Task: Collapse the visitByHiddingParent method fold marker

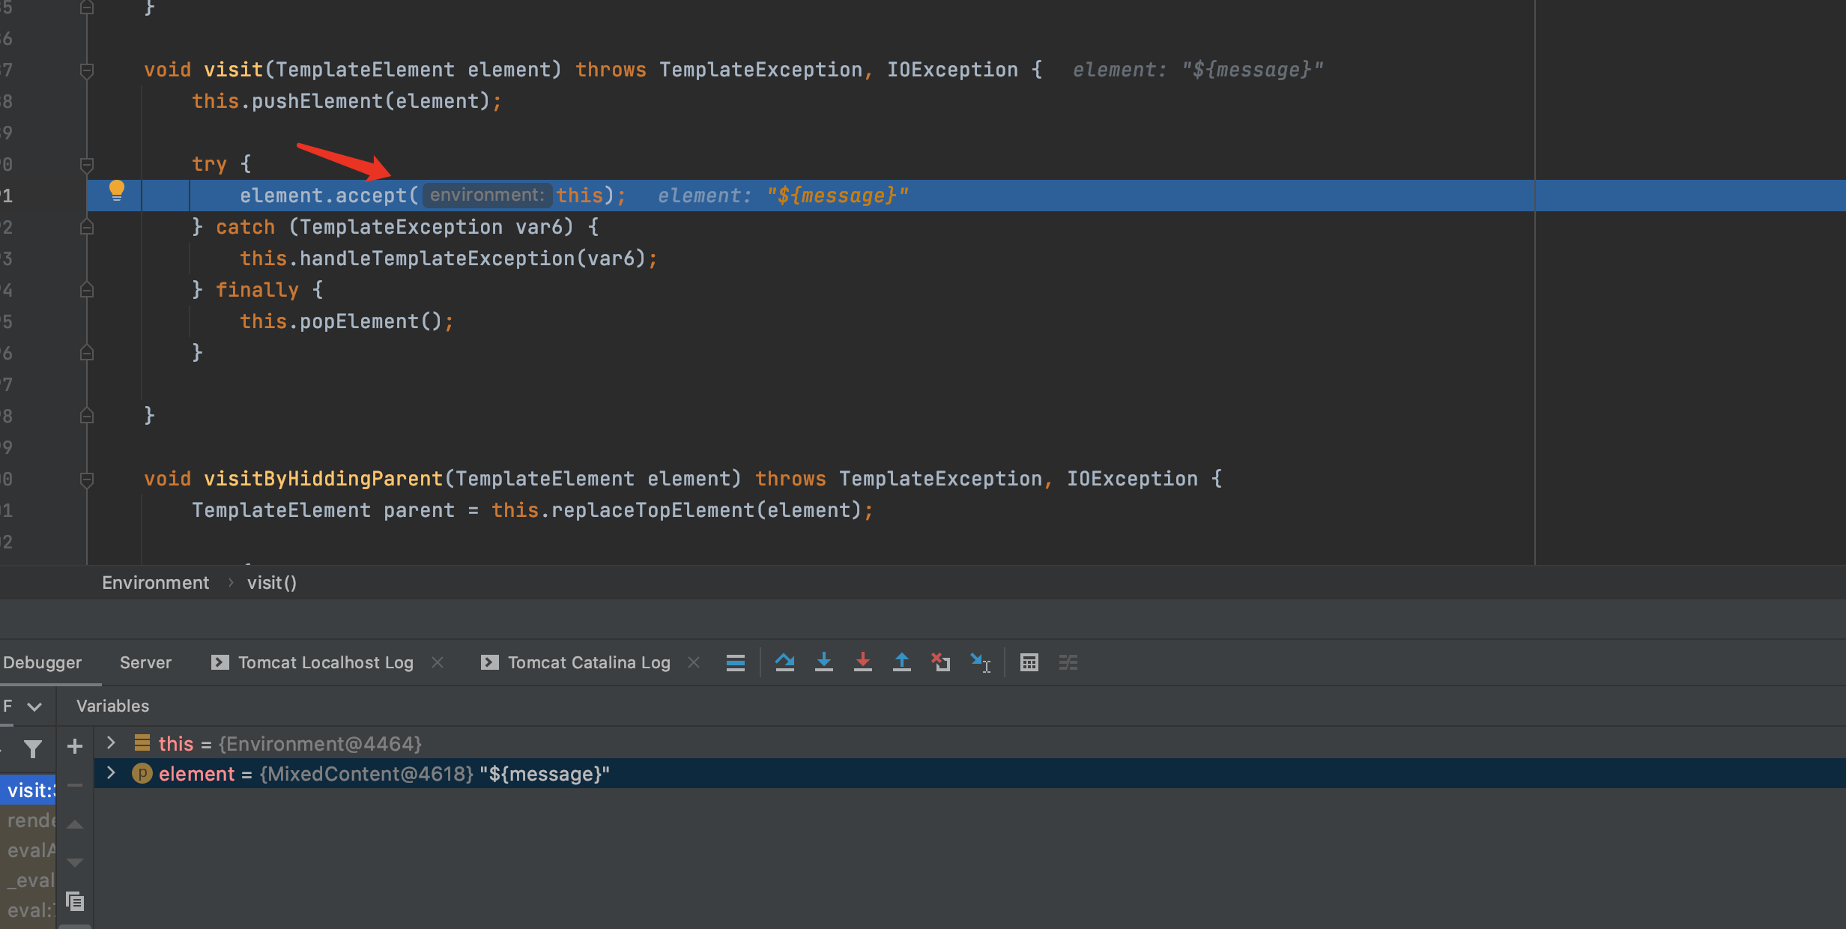Action: click(87, 479)
